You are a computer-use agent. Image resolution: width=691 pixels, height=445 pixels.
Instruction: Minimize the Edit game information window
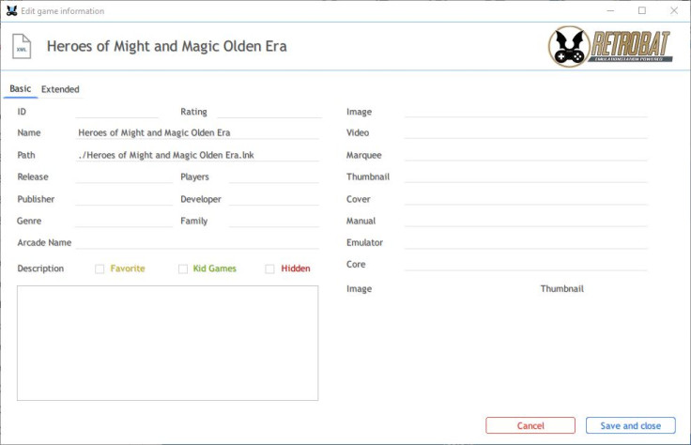610,10
